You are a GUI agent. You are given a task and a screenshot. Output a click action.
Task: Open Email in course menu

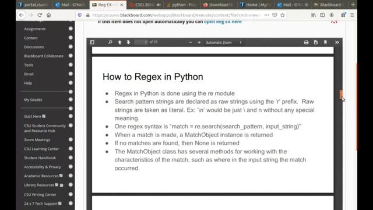click(29, 74)
